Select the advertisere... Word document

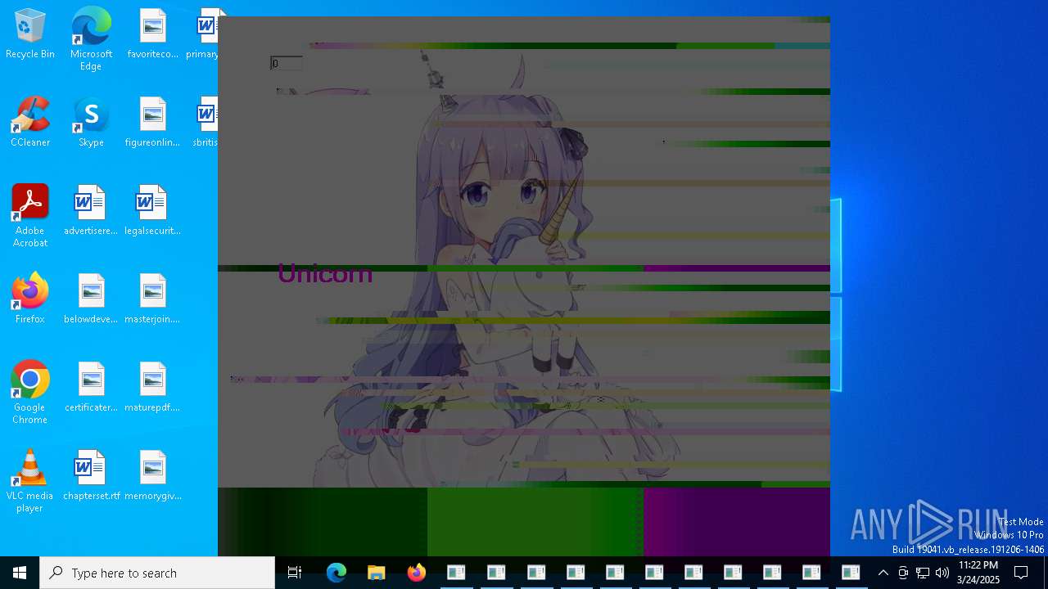click(91, 211)
